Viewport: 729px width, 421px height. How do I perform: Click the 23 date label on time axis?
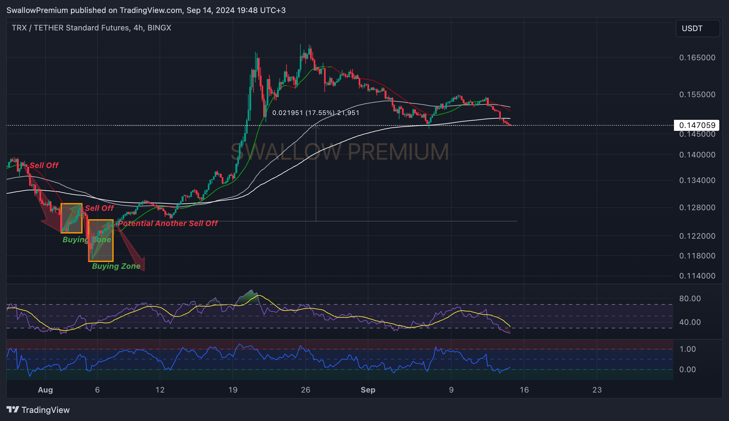click(597, 390)
